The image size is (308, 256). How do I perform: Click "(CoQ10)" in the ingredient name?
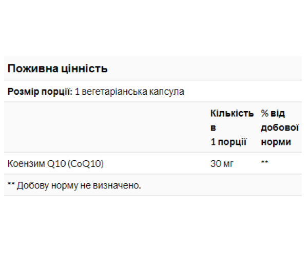coord(92,164)
